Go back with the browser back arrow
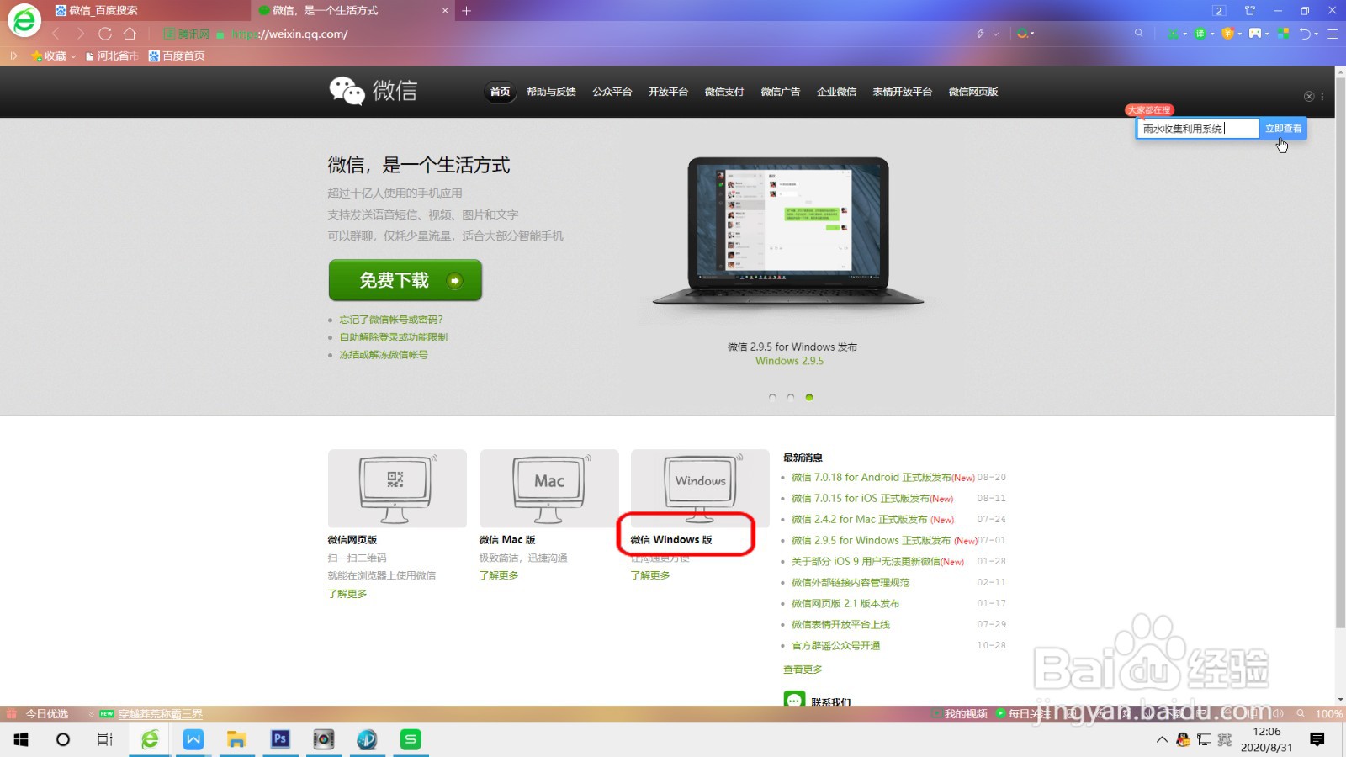The height and width of the screenshot is (757, 1346). pyautogui.click(x=56, y=34)
